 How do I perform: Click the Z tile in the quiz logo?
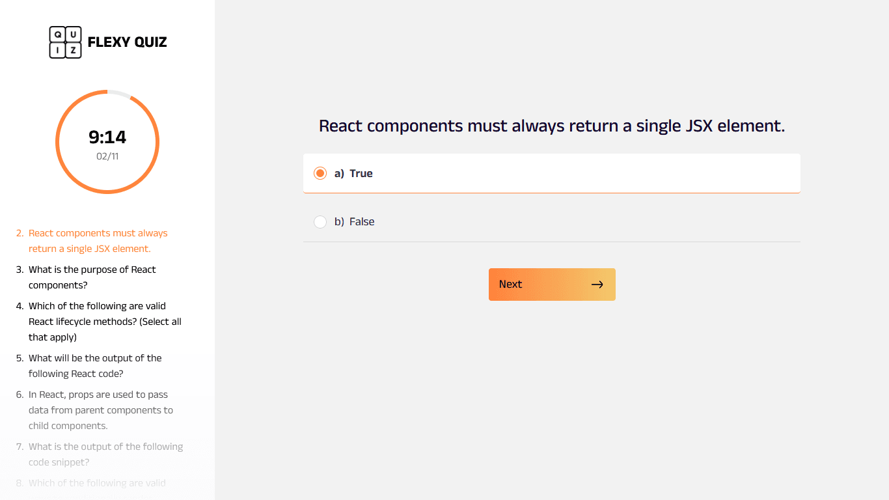[x=74, y=51]
